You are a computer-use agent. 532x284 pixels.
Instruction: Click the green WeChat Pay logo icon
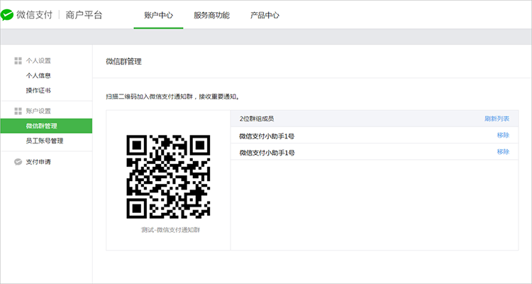(x=7, y=15)
